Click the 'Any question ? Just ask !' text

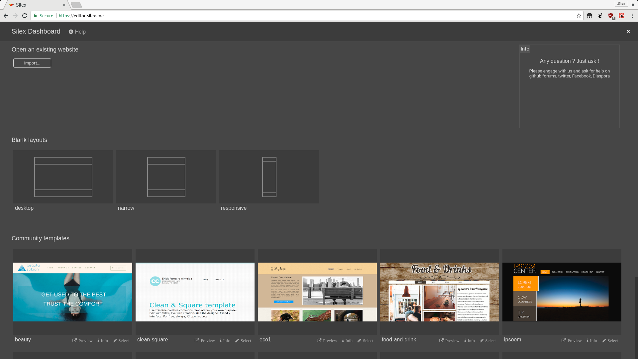coord(570,61)
